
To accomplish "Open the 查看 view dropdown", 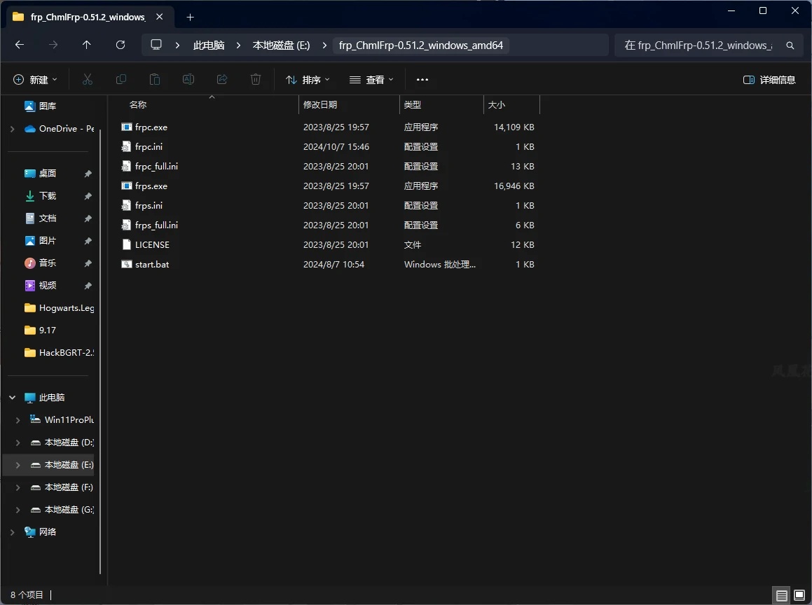I will [371, 80].
